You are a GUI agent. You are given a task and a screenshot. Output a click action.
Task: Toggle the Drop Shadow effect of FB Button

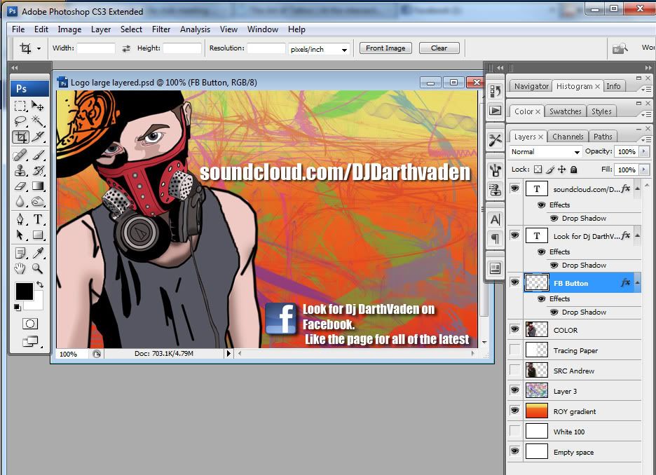click(554, 312)
